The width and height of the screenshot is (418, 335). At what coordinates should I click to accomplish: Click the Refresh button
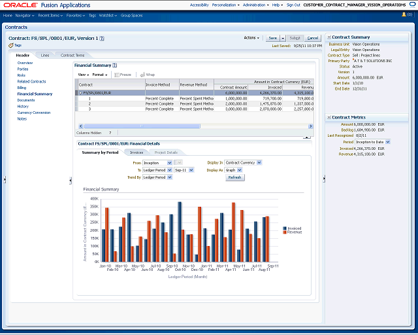(235, 177)
